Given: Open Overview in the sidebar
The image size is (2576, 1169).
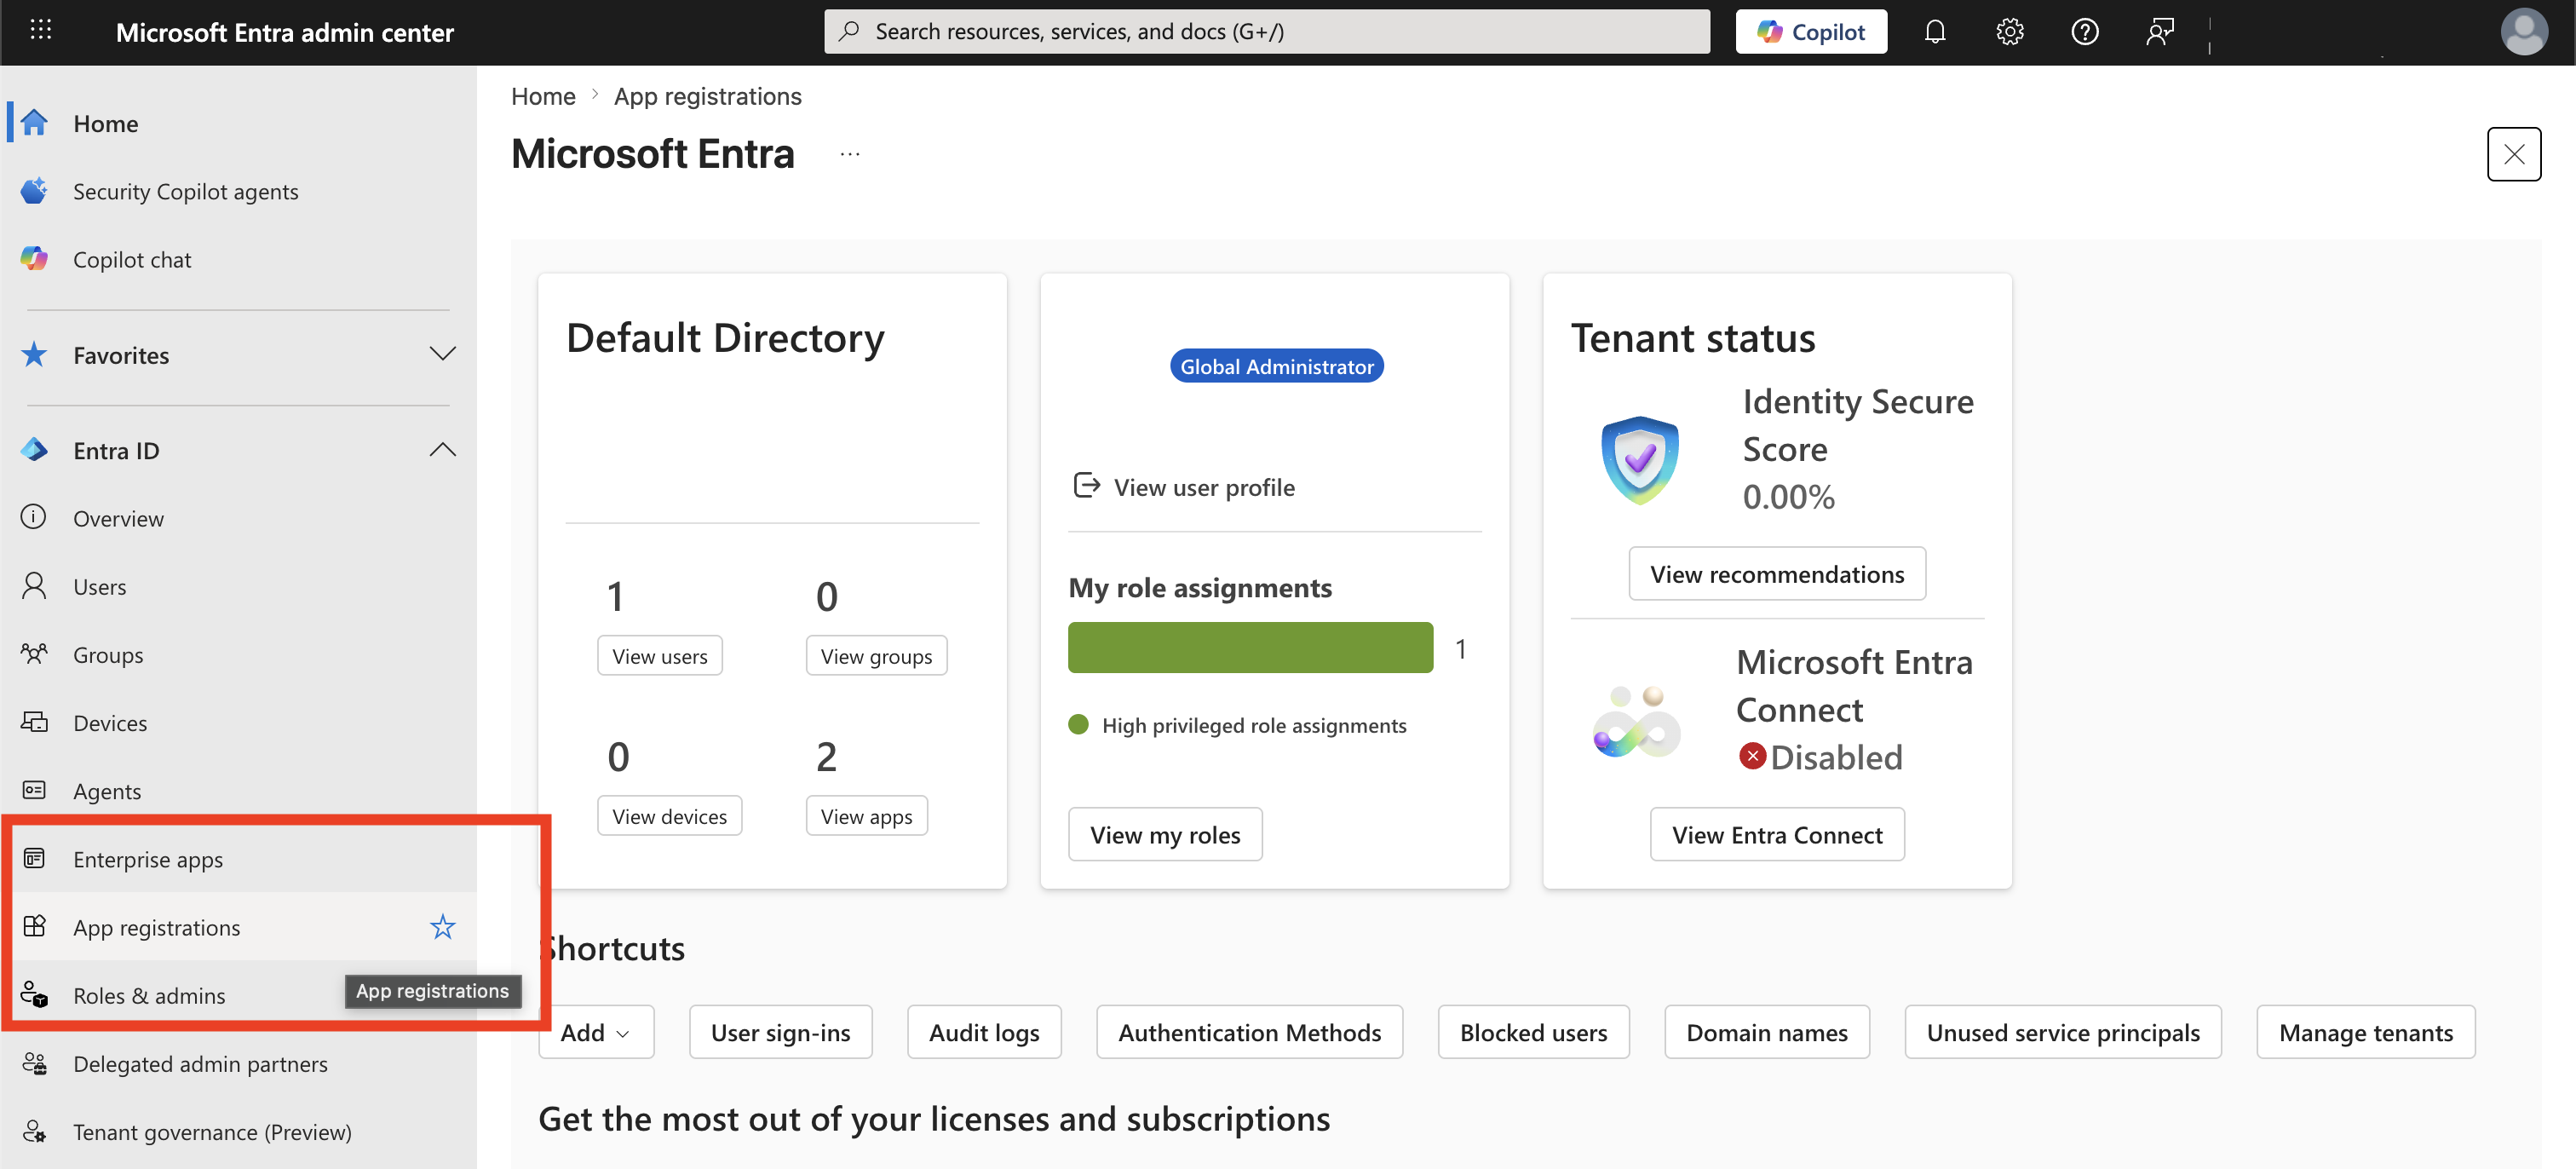Looking at the screenshot, I should click(x=239, y=518).
